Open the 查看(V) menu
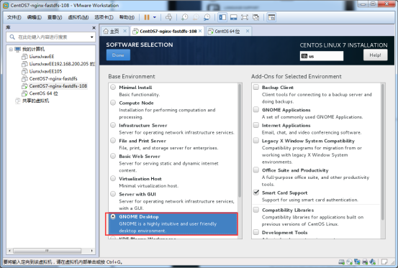This screenshot has height=268, width=398. pyautogui.click(x=55, y=17)
